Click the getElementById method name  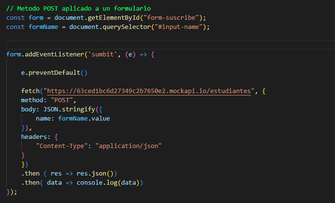(x=114, y=18)
